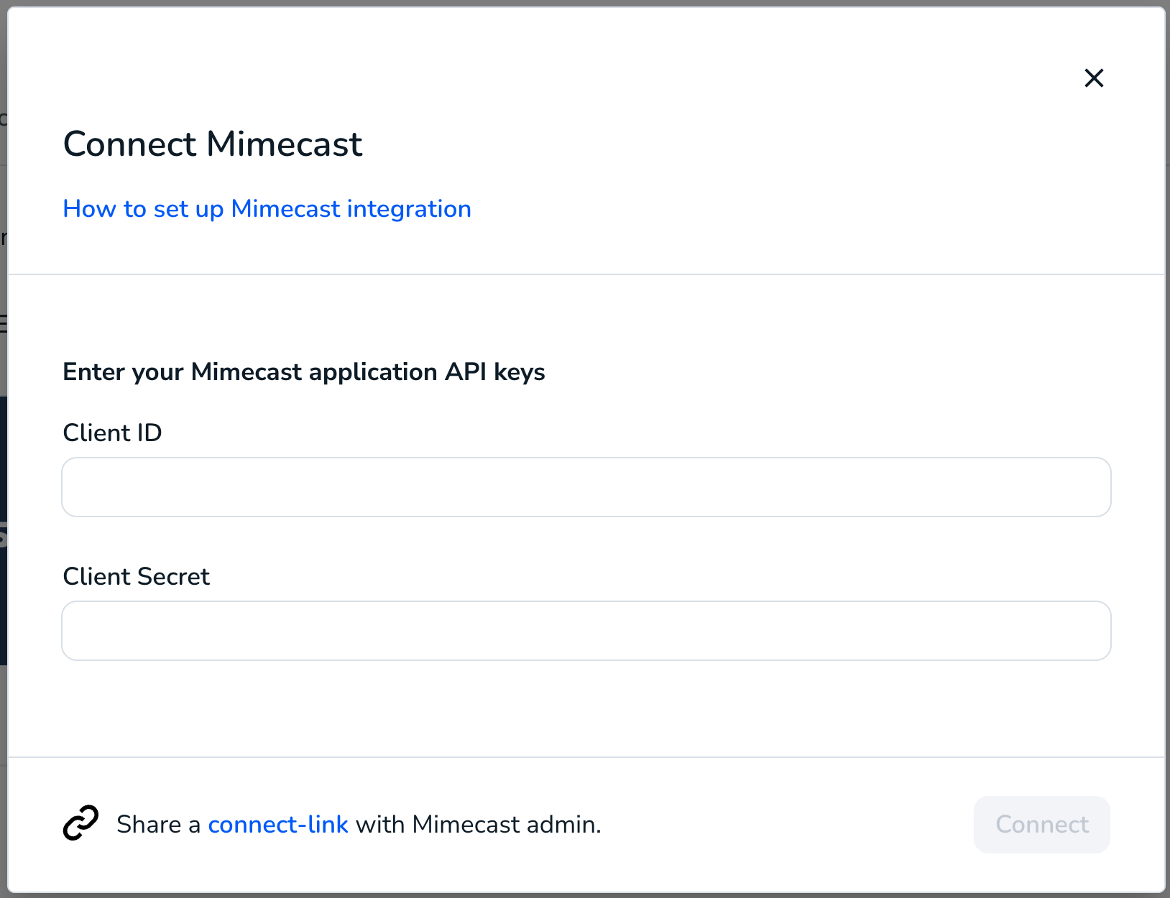Viewport: 1170px width, 898px height.
Task: Click 'Enter your Mimecast application API keys' text
Action: 304,372
